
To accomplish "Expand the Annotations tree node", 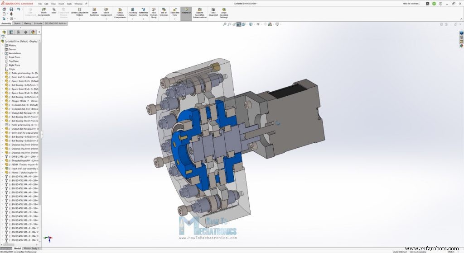I will coord(3,53).
